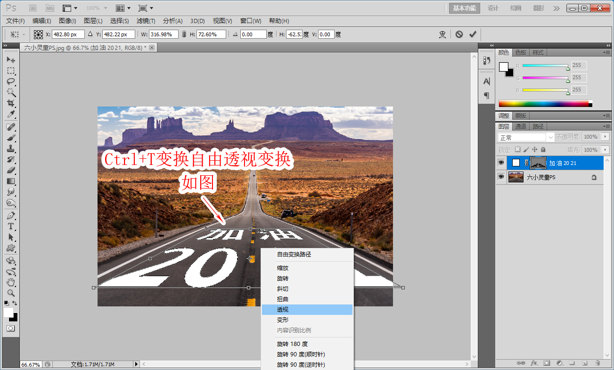Open the Character panel icon
Screen dimensions: 614x370
click(487, 82)
